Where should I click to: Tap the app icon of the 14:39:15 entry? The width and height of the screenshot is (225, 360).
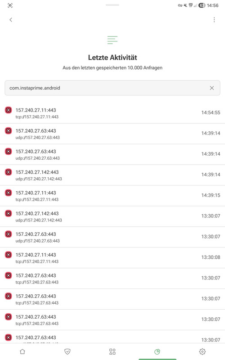[9, 193]
